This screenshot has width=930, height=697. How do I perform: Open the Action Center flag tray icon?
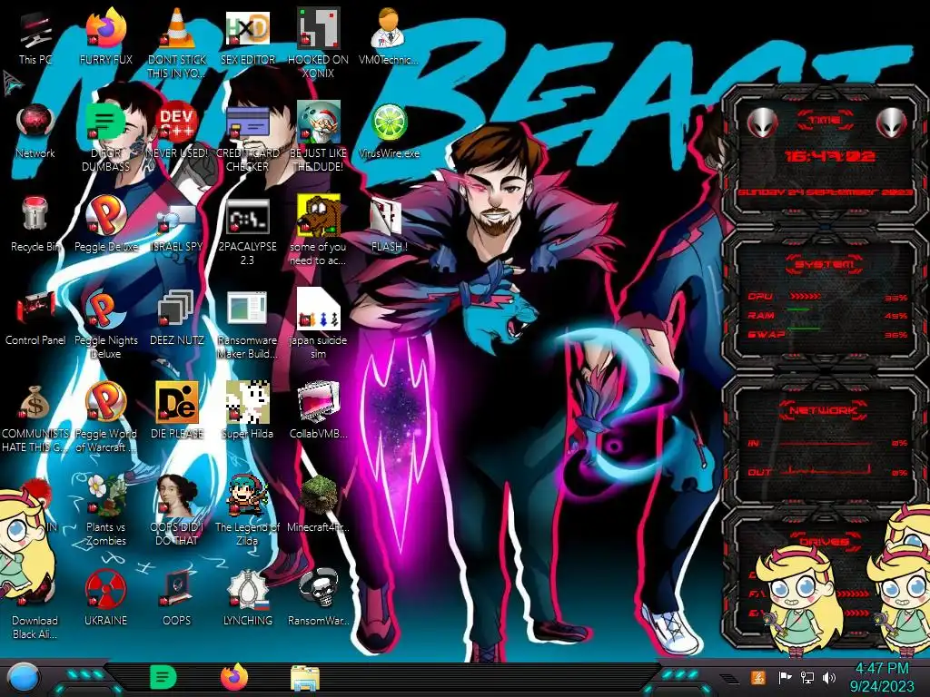tap(784, 677)
